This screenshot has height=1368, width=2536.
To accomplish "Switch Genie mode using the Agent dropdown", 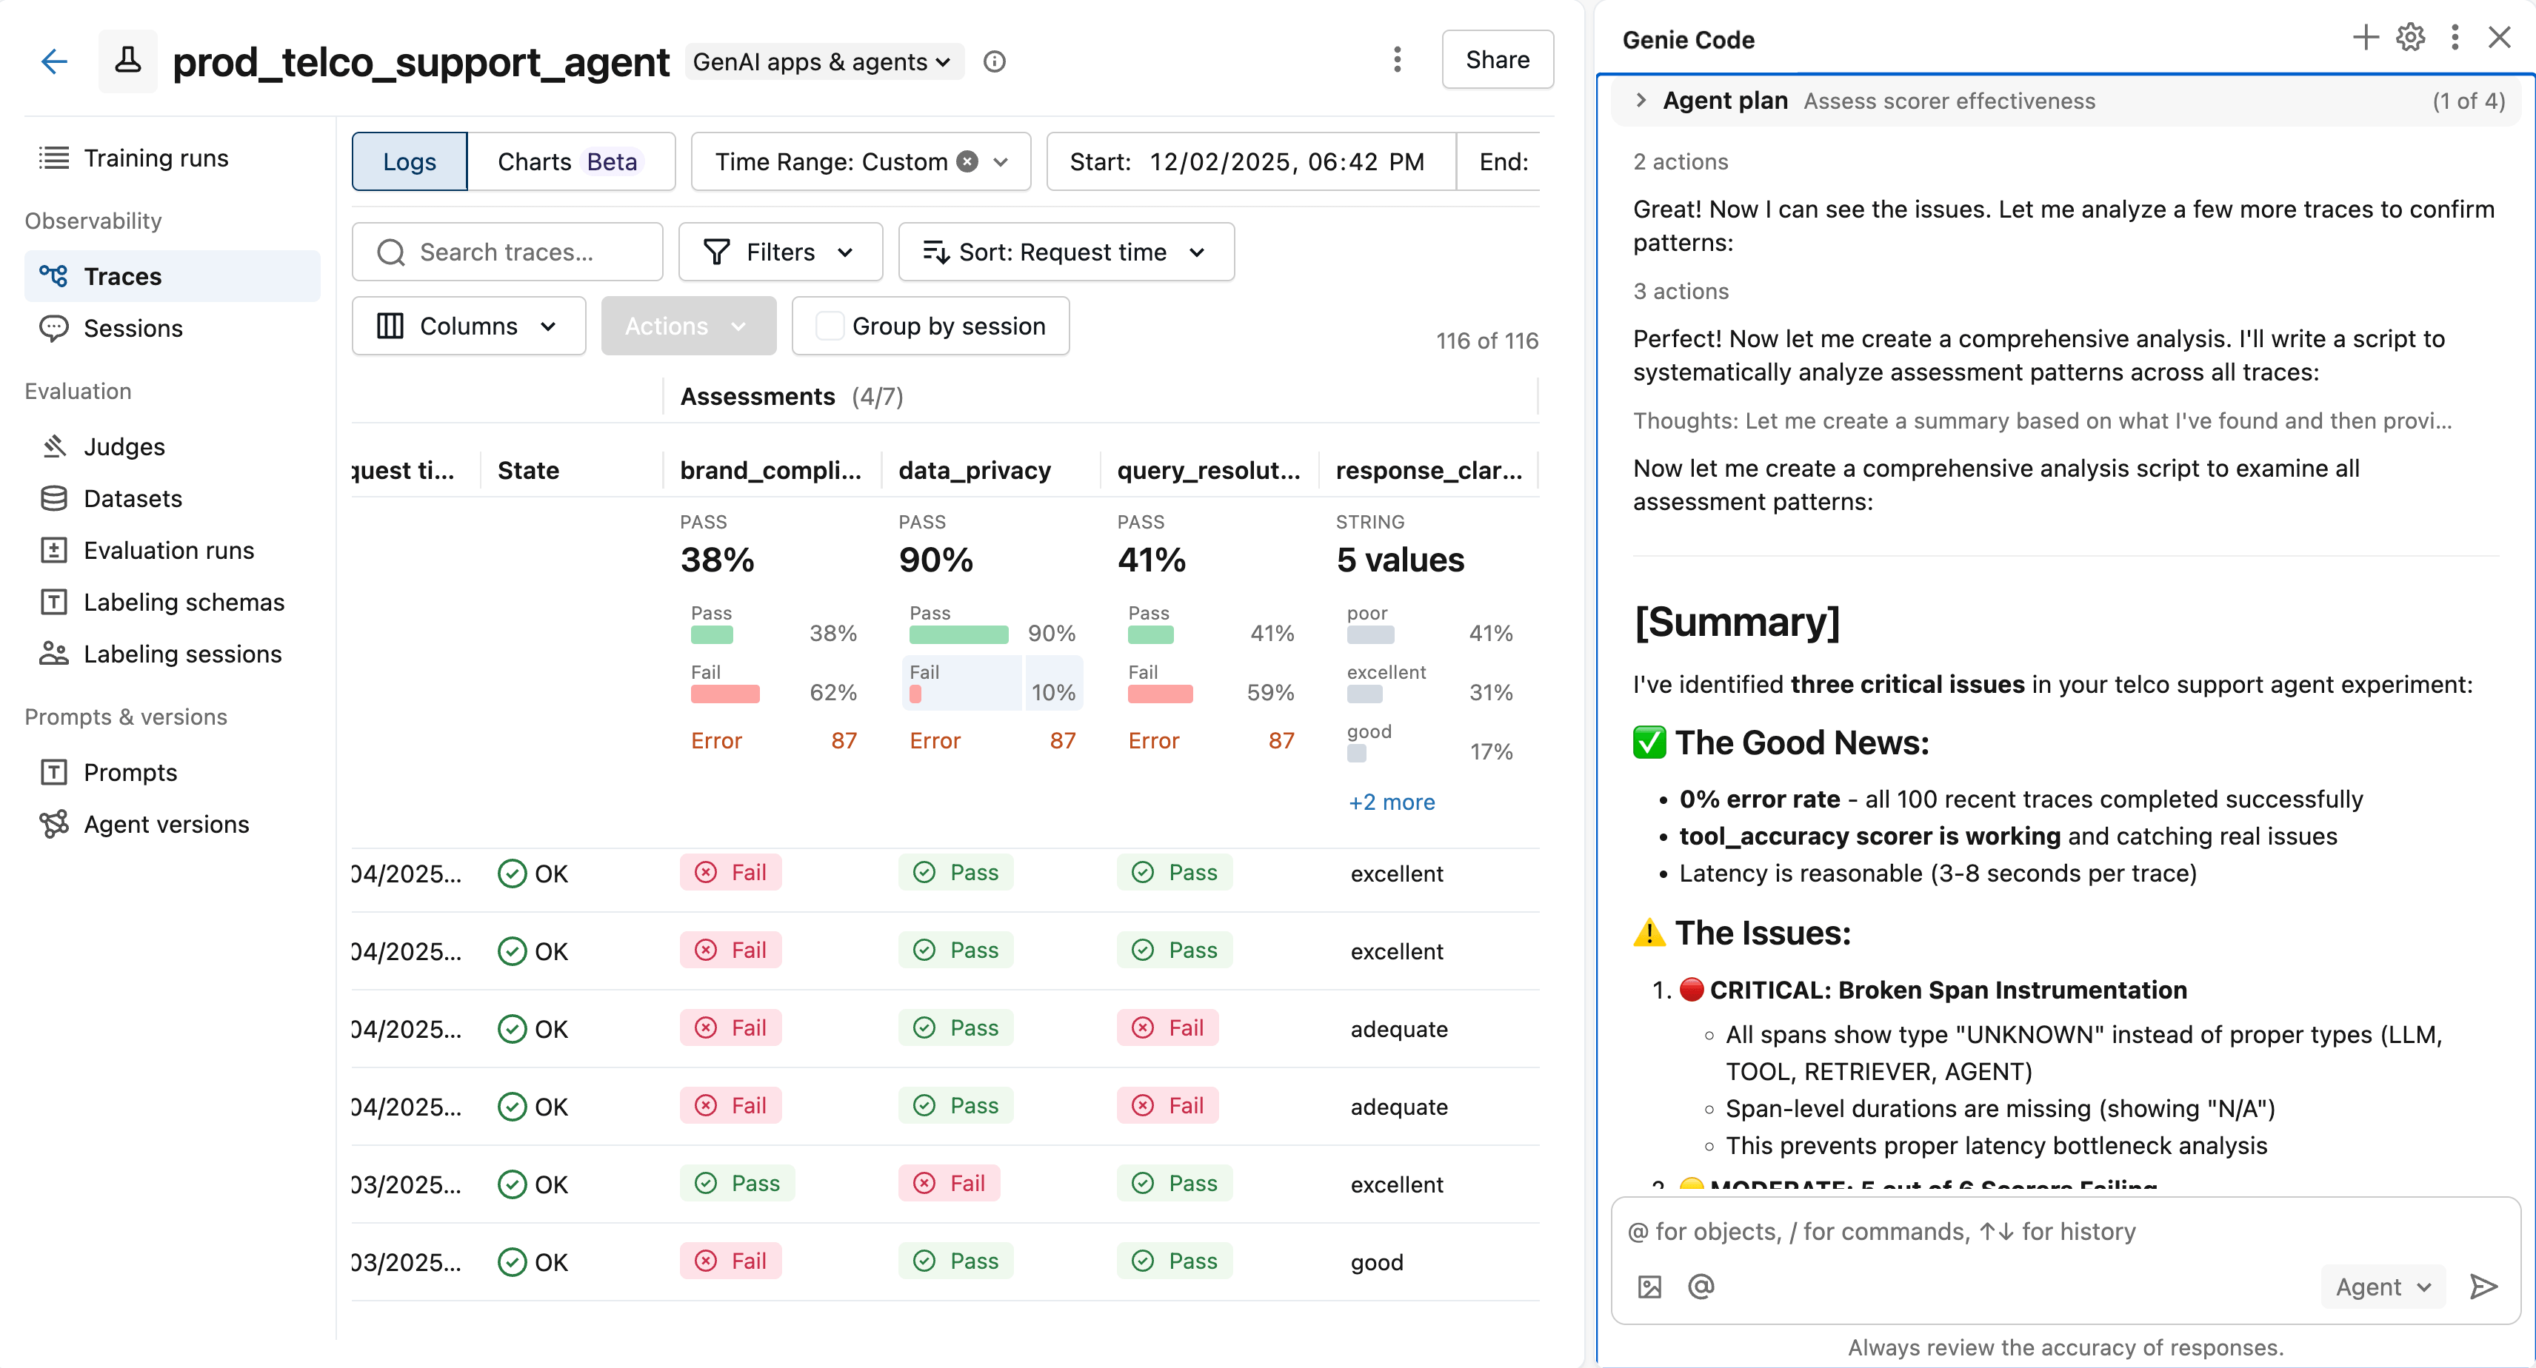I will pos(2381,1287).
